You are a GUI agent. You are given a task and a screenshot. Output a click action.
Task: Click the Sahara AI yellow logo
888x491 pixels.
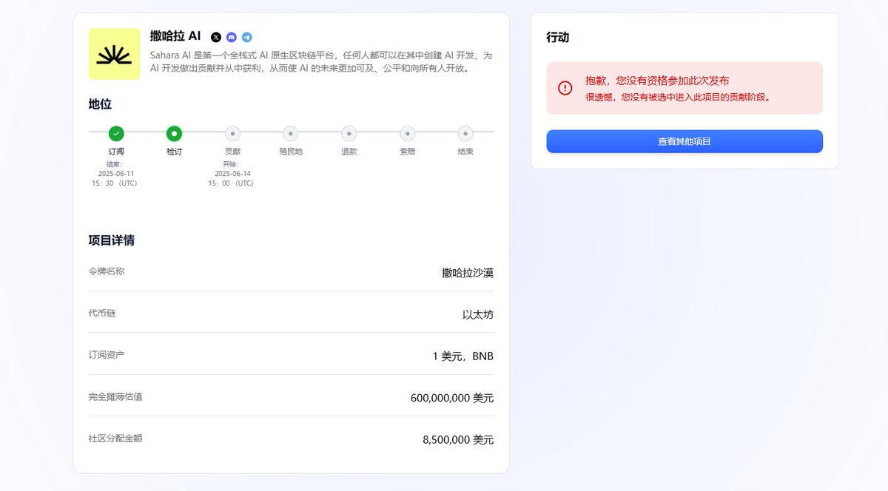[x=114, y=54]
